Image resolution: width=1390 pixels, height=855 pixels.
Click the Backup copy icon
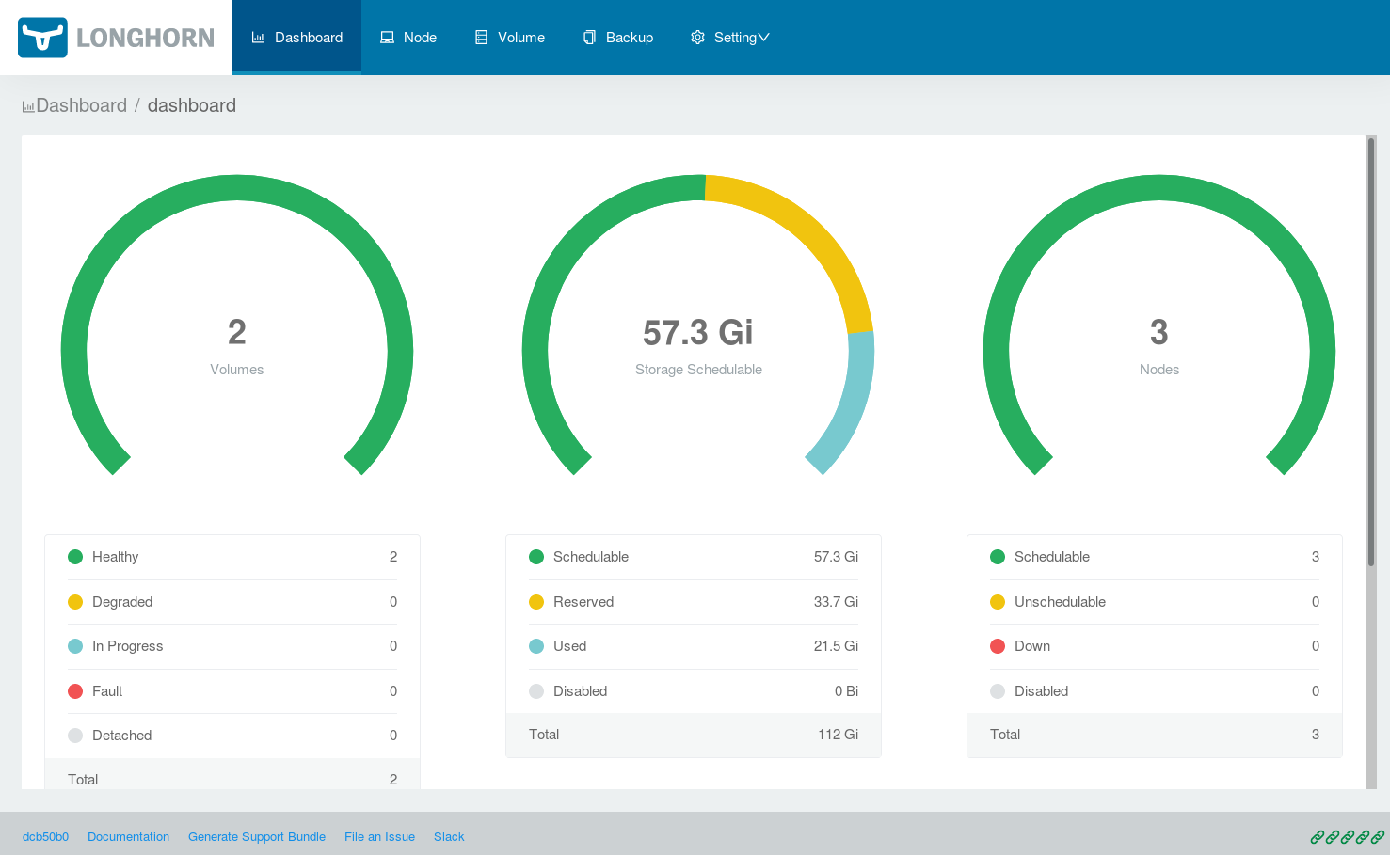click(x=589, y=38)
